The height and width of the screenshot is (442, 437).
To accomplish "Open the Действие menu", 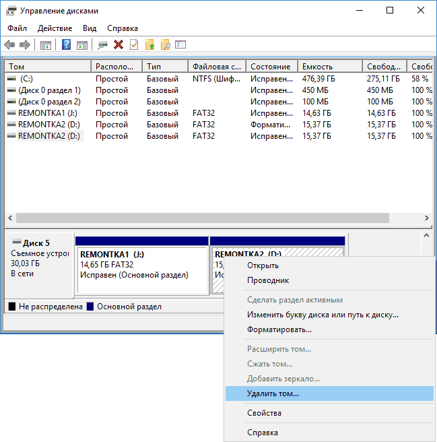I will [55, 28].
